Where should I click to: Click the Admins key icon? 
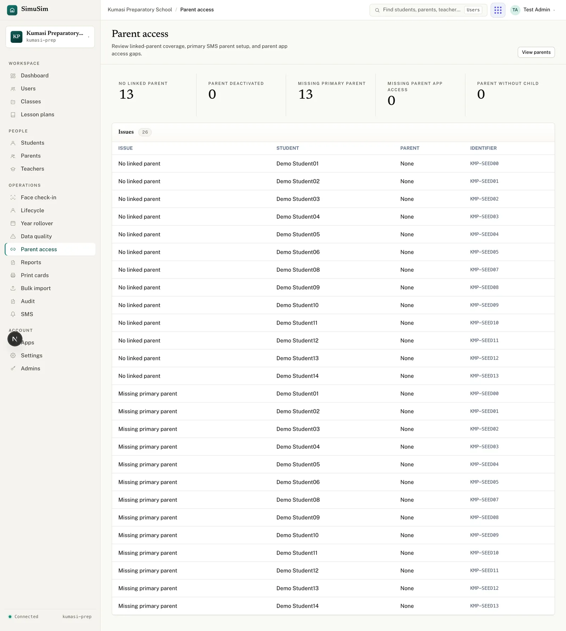pyautogui.click(x=13, y=368)
